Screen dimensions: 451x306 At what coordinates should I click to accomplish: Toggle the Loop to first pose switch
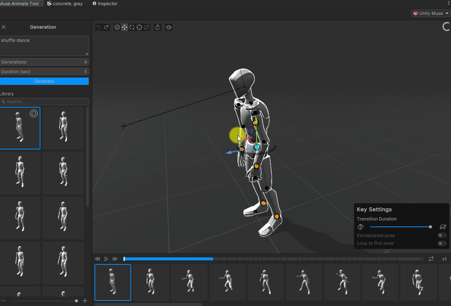pos(442,243)
